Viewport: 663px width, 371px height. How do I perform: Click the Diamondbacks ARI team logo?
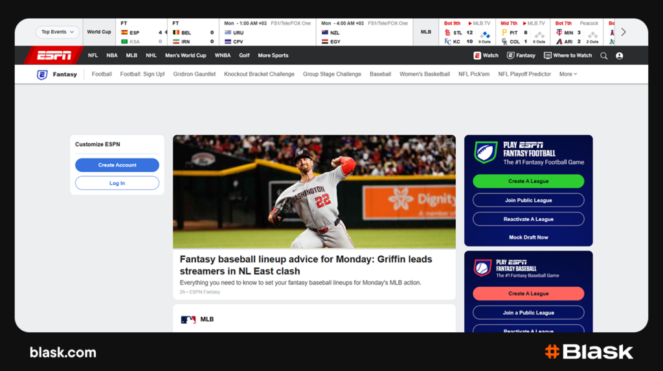[559, 41]
